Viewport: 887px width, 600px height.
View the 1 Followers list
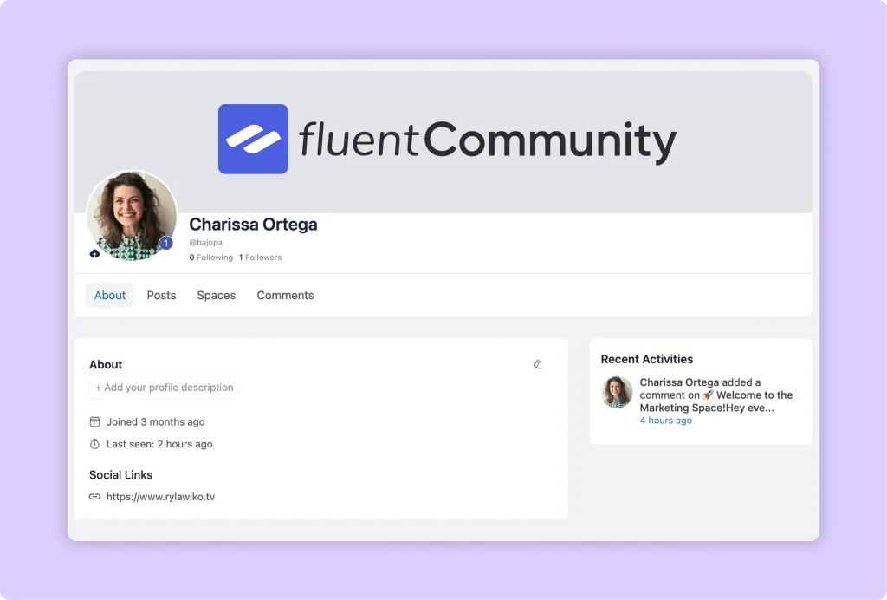click(x=260, y=257)
